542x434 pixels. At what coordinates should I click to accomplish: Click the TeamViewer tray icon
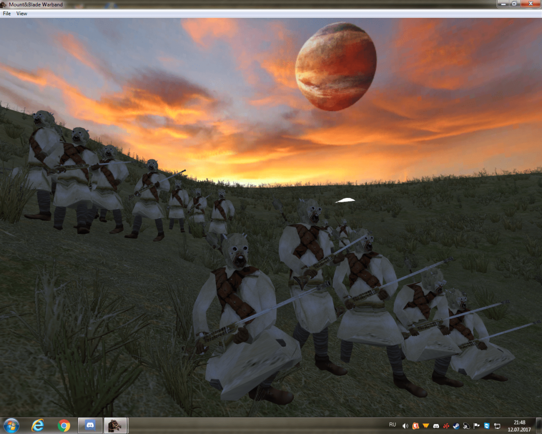click(x=486, y=426)
